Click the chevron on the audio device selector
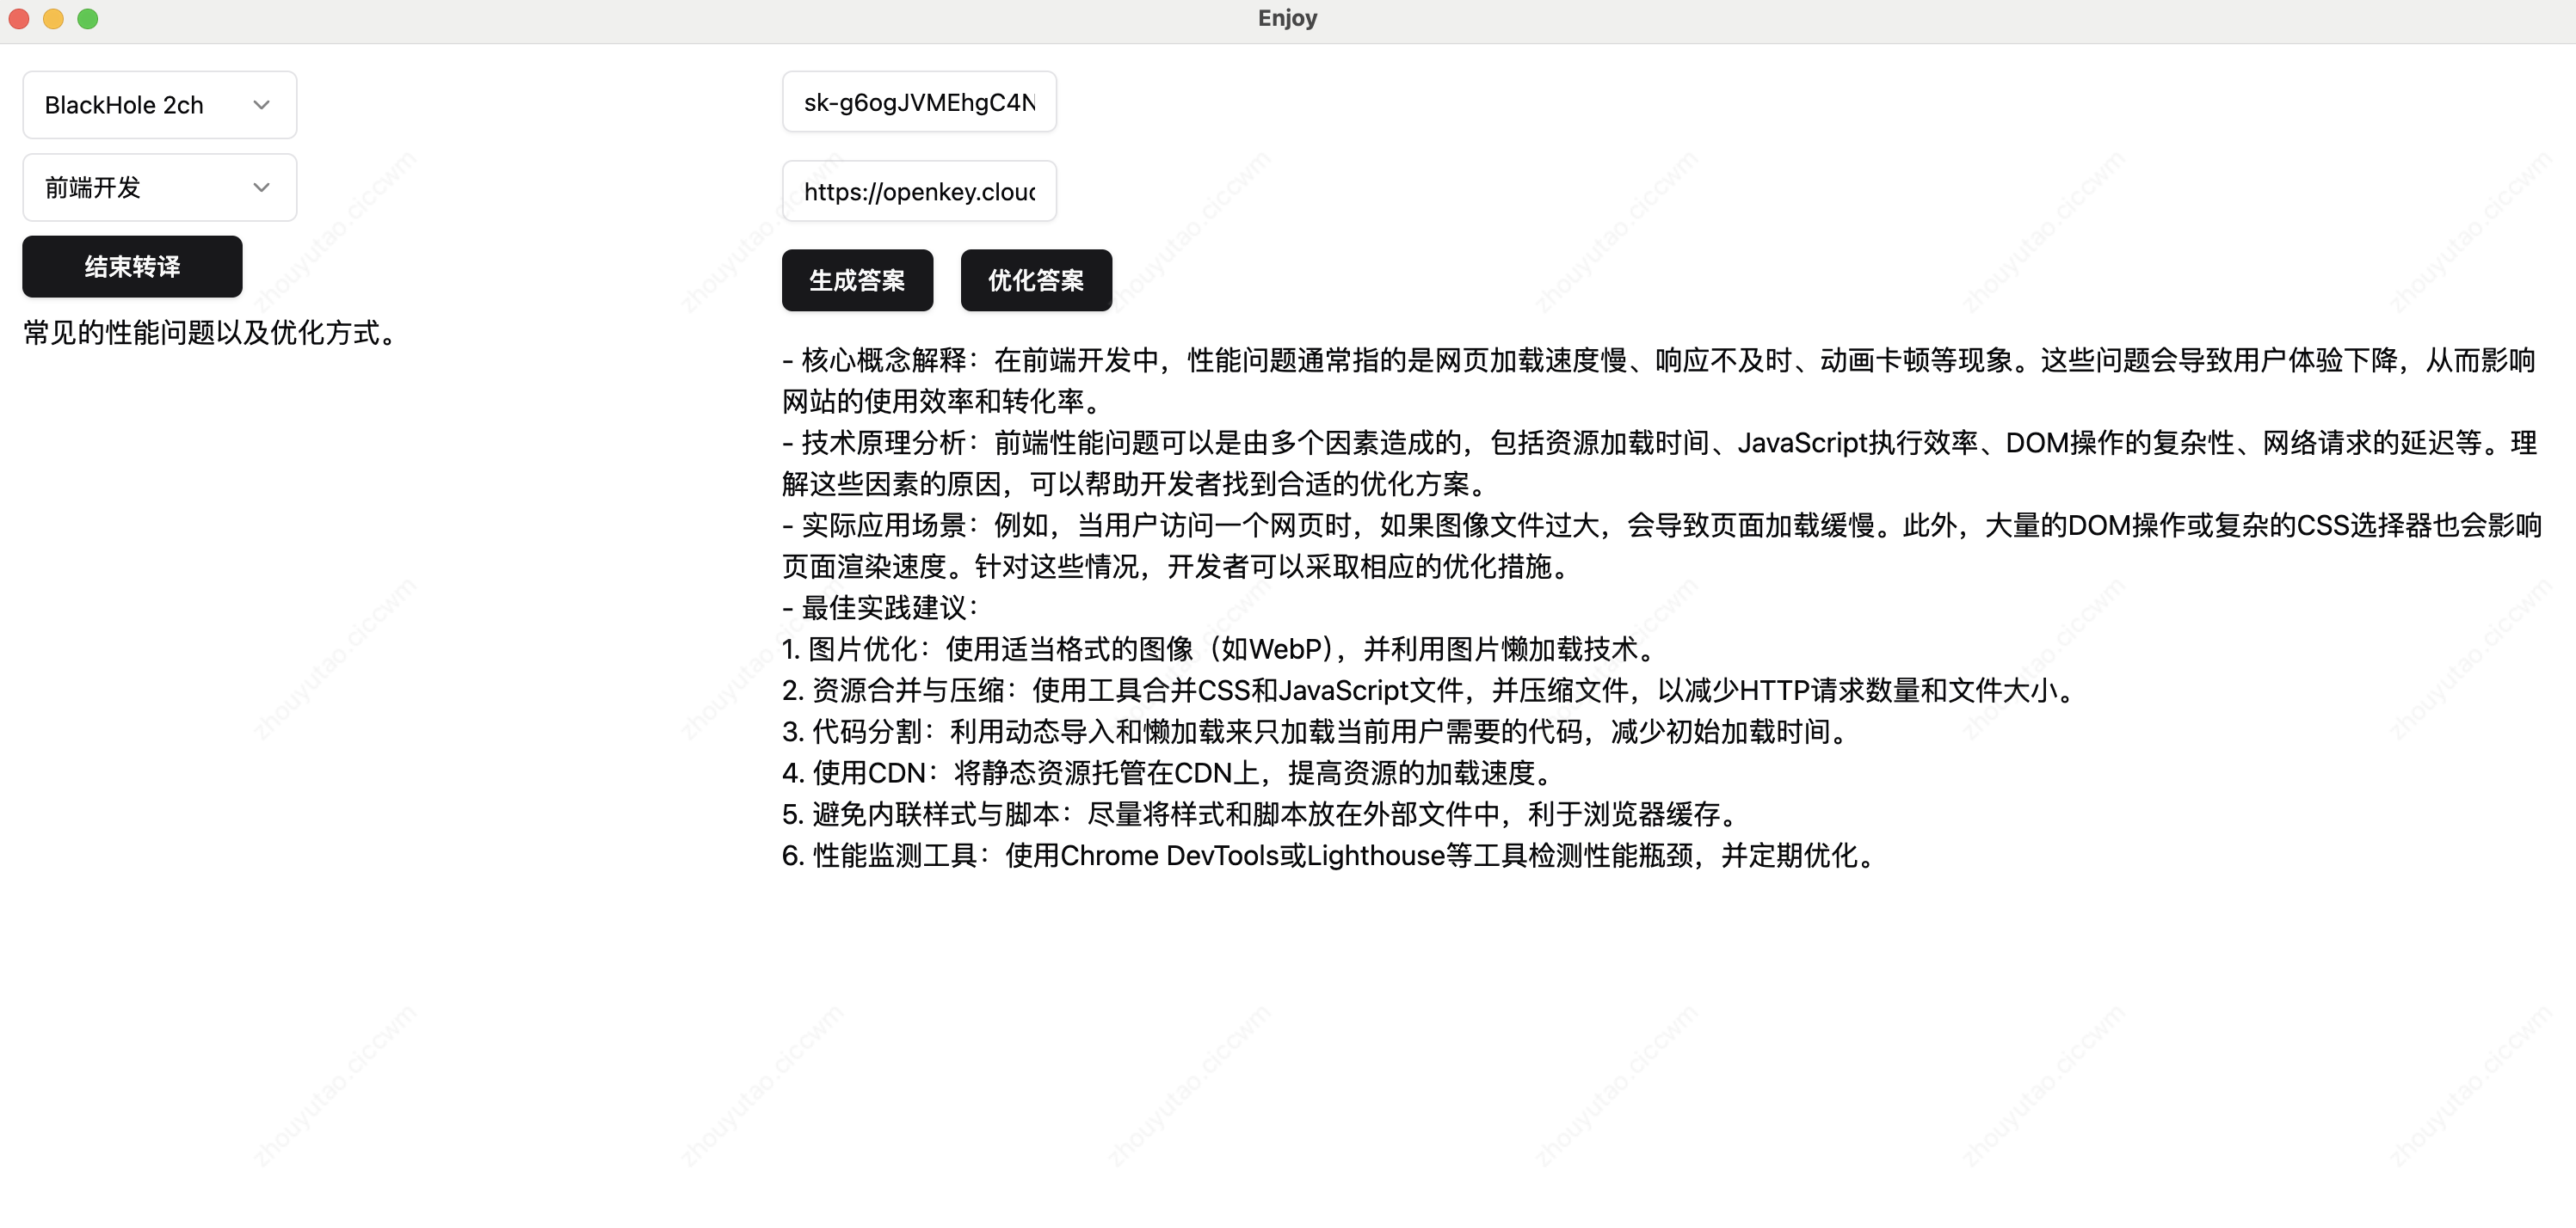Viewport: 2576px width, 1228px height. point(262,104)
